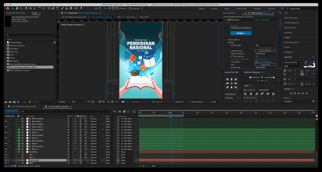Image resolution: width=322 pixels, height=172 pixels.
Task: Switch to Create Nulls From Paths tab
Action: tap(15, 13)
